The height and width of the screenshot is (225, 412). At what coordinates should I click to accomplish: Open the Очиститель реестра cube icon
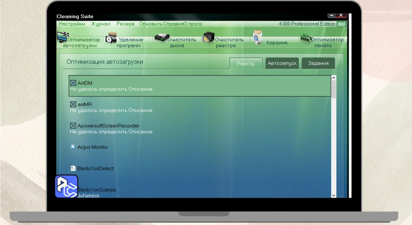tap(209, 37)
